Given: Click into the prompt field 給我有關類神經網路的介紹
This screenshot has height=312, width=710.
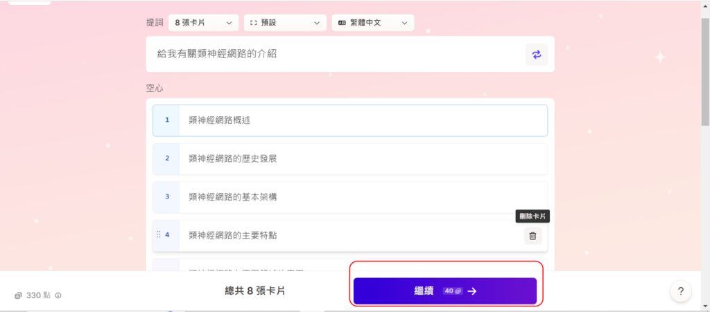Looking at the screenshot, I should tap(333, 54).
